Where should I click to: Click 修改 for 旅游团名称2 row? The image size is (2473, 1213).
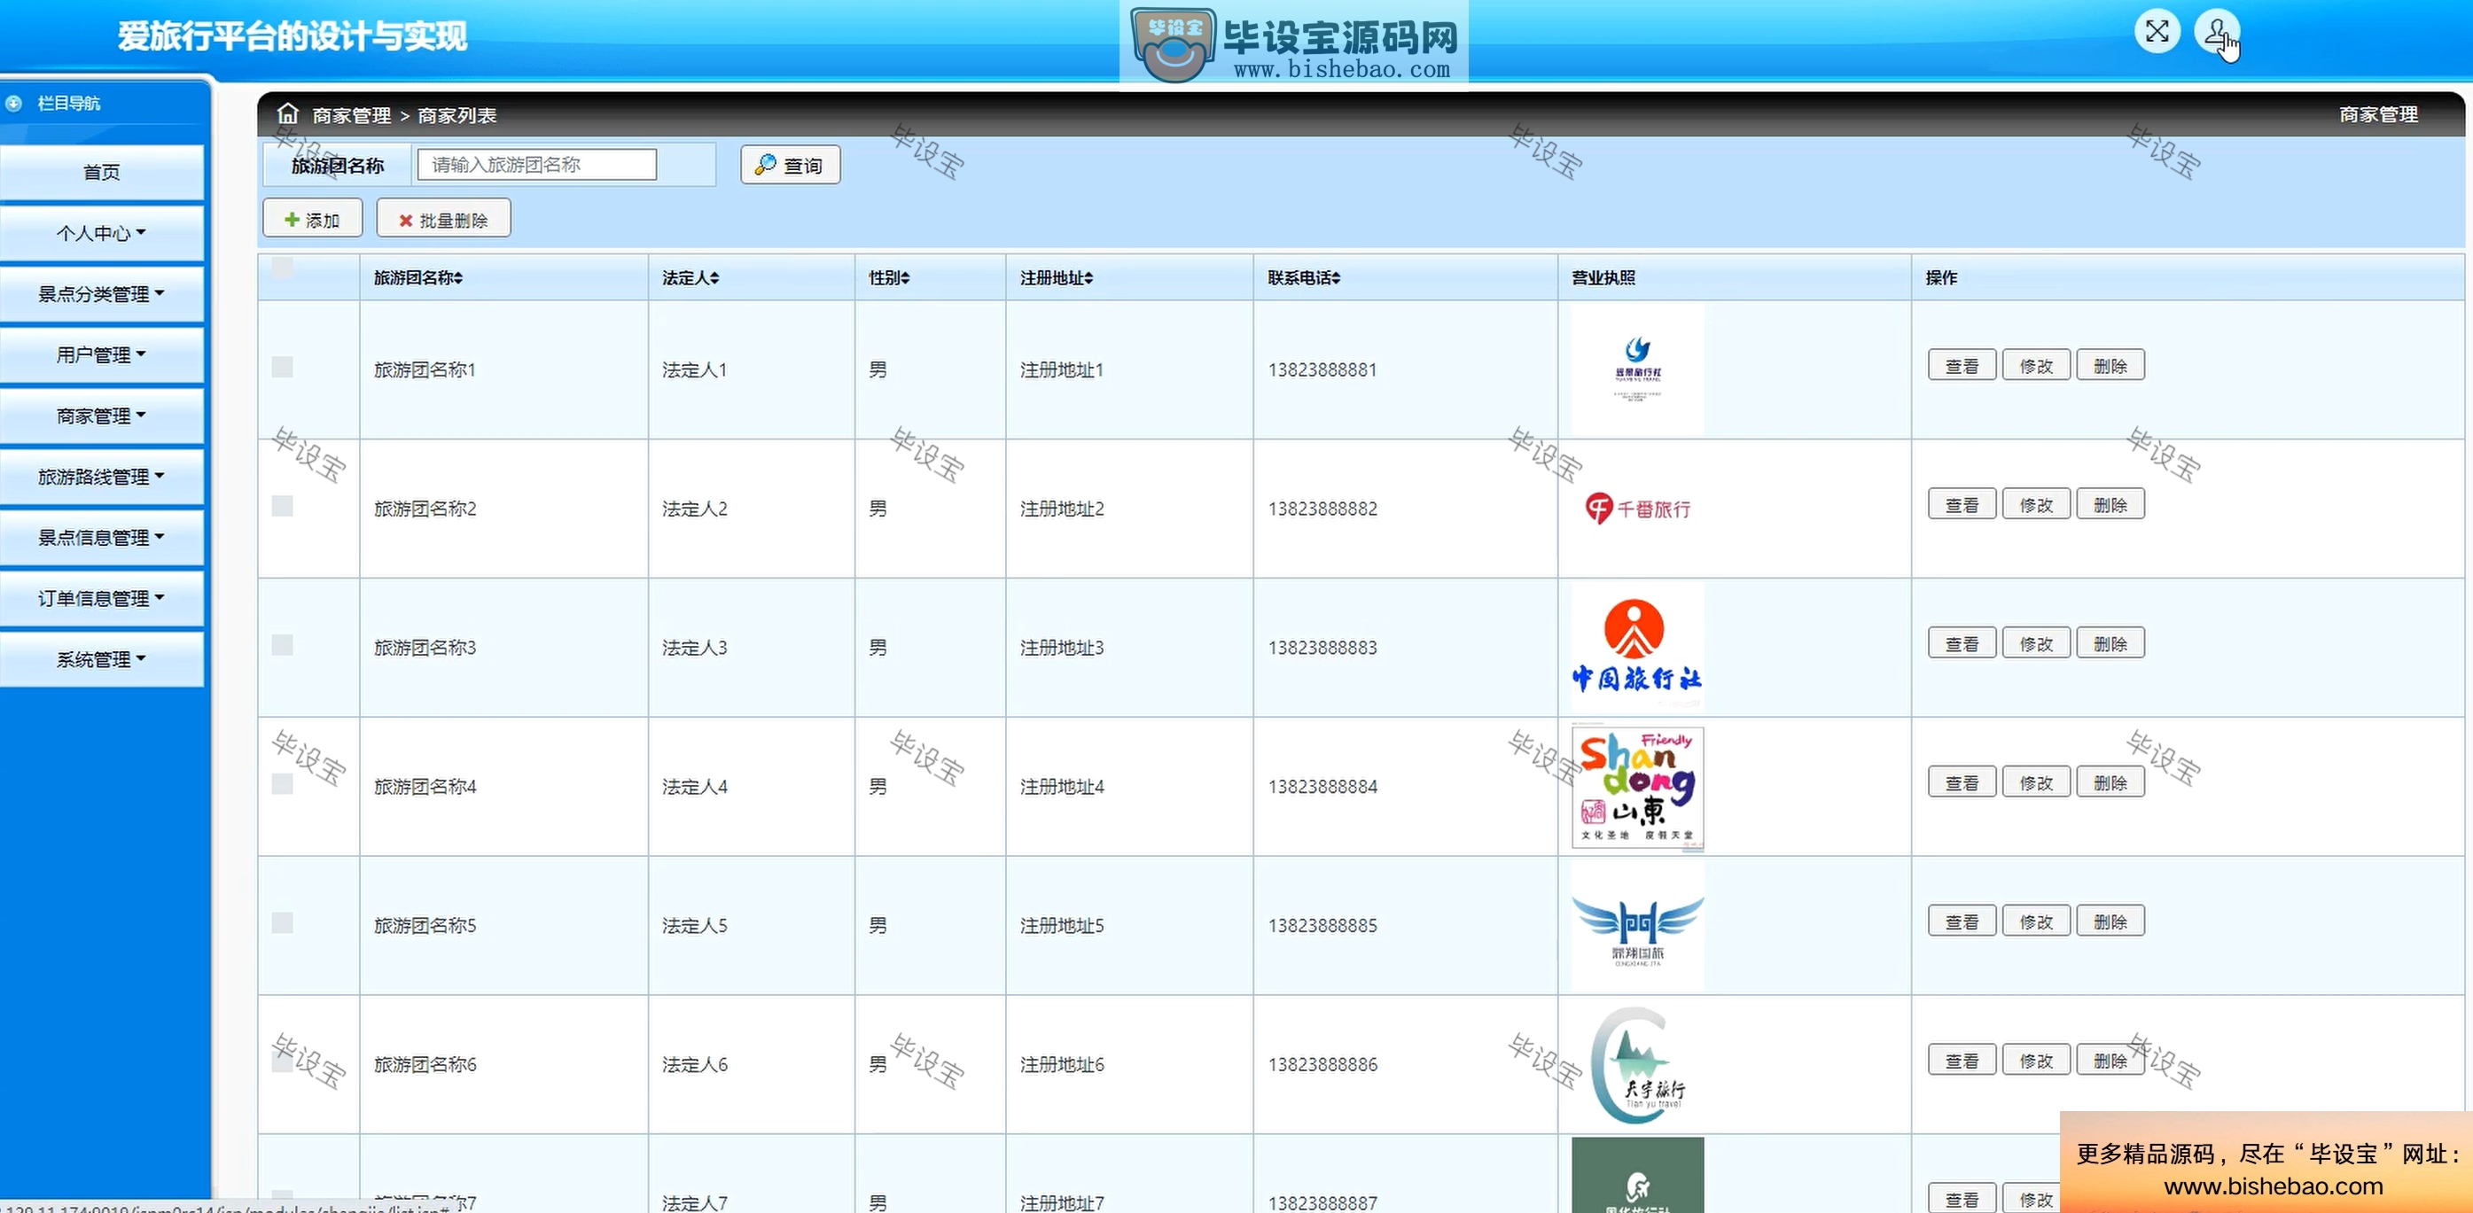pos(2036,505)
